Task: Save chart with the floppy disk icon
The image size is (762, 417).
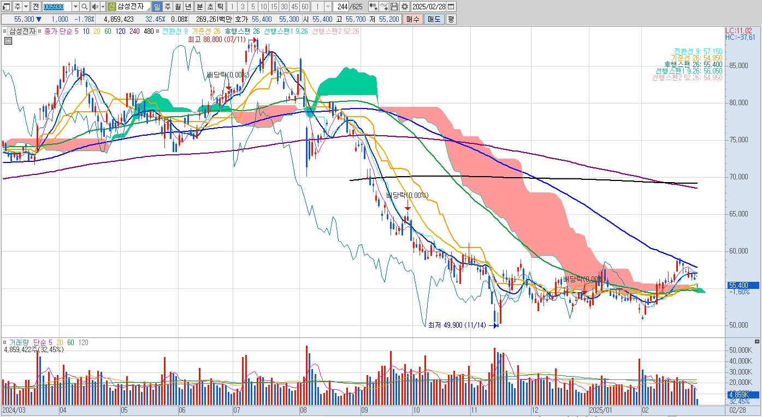Action: pyautogui.click(x=394, y=7)
